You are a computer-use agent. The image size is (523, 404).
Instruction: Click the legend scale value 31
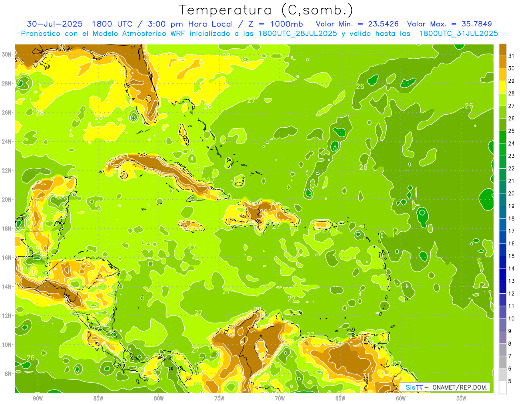pyautogui.click(x=511, y=55)
